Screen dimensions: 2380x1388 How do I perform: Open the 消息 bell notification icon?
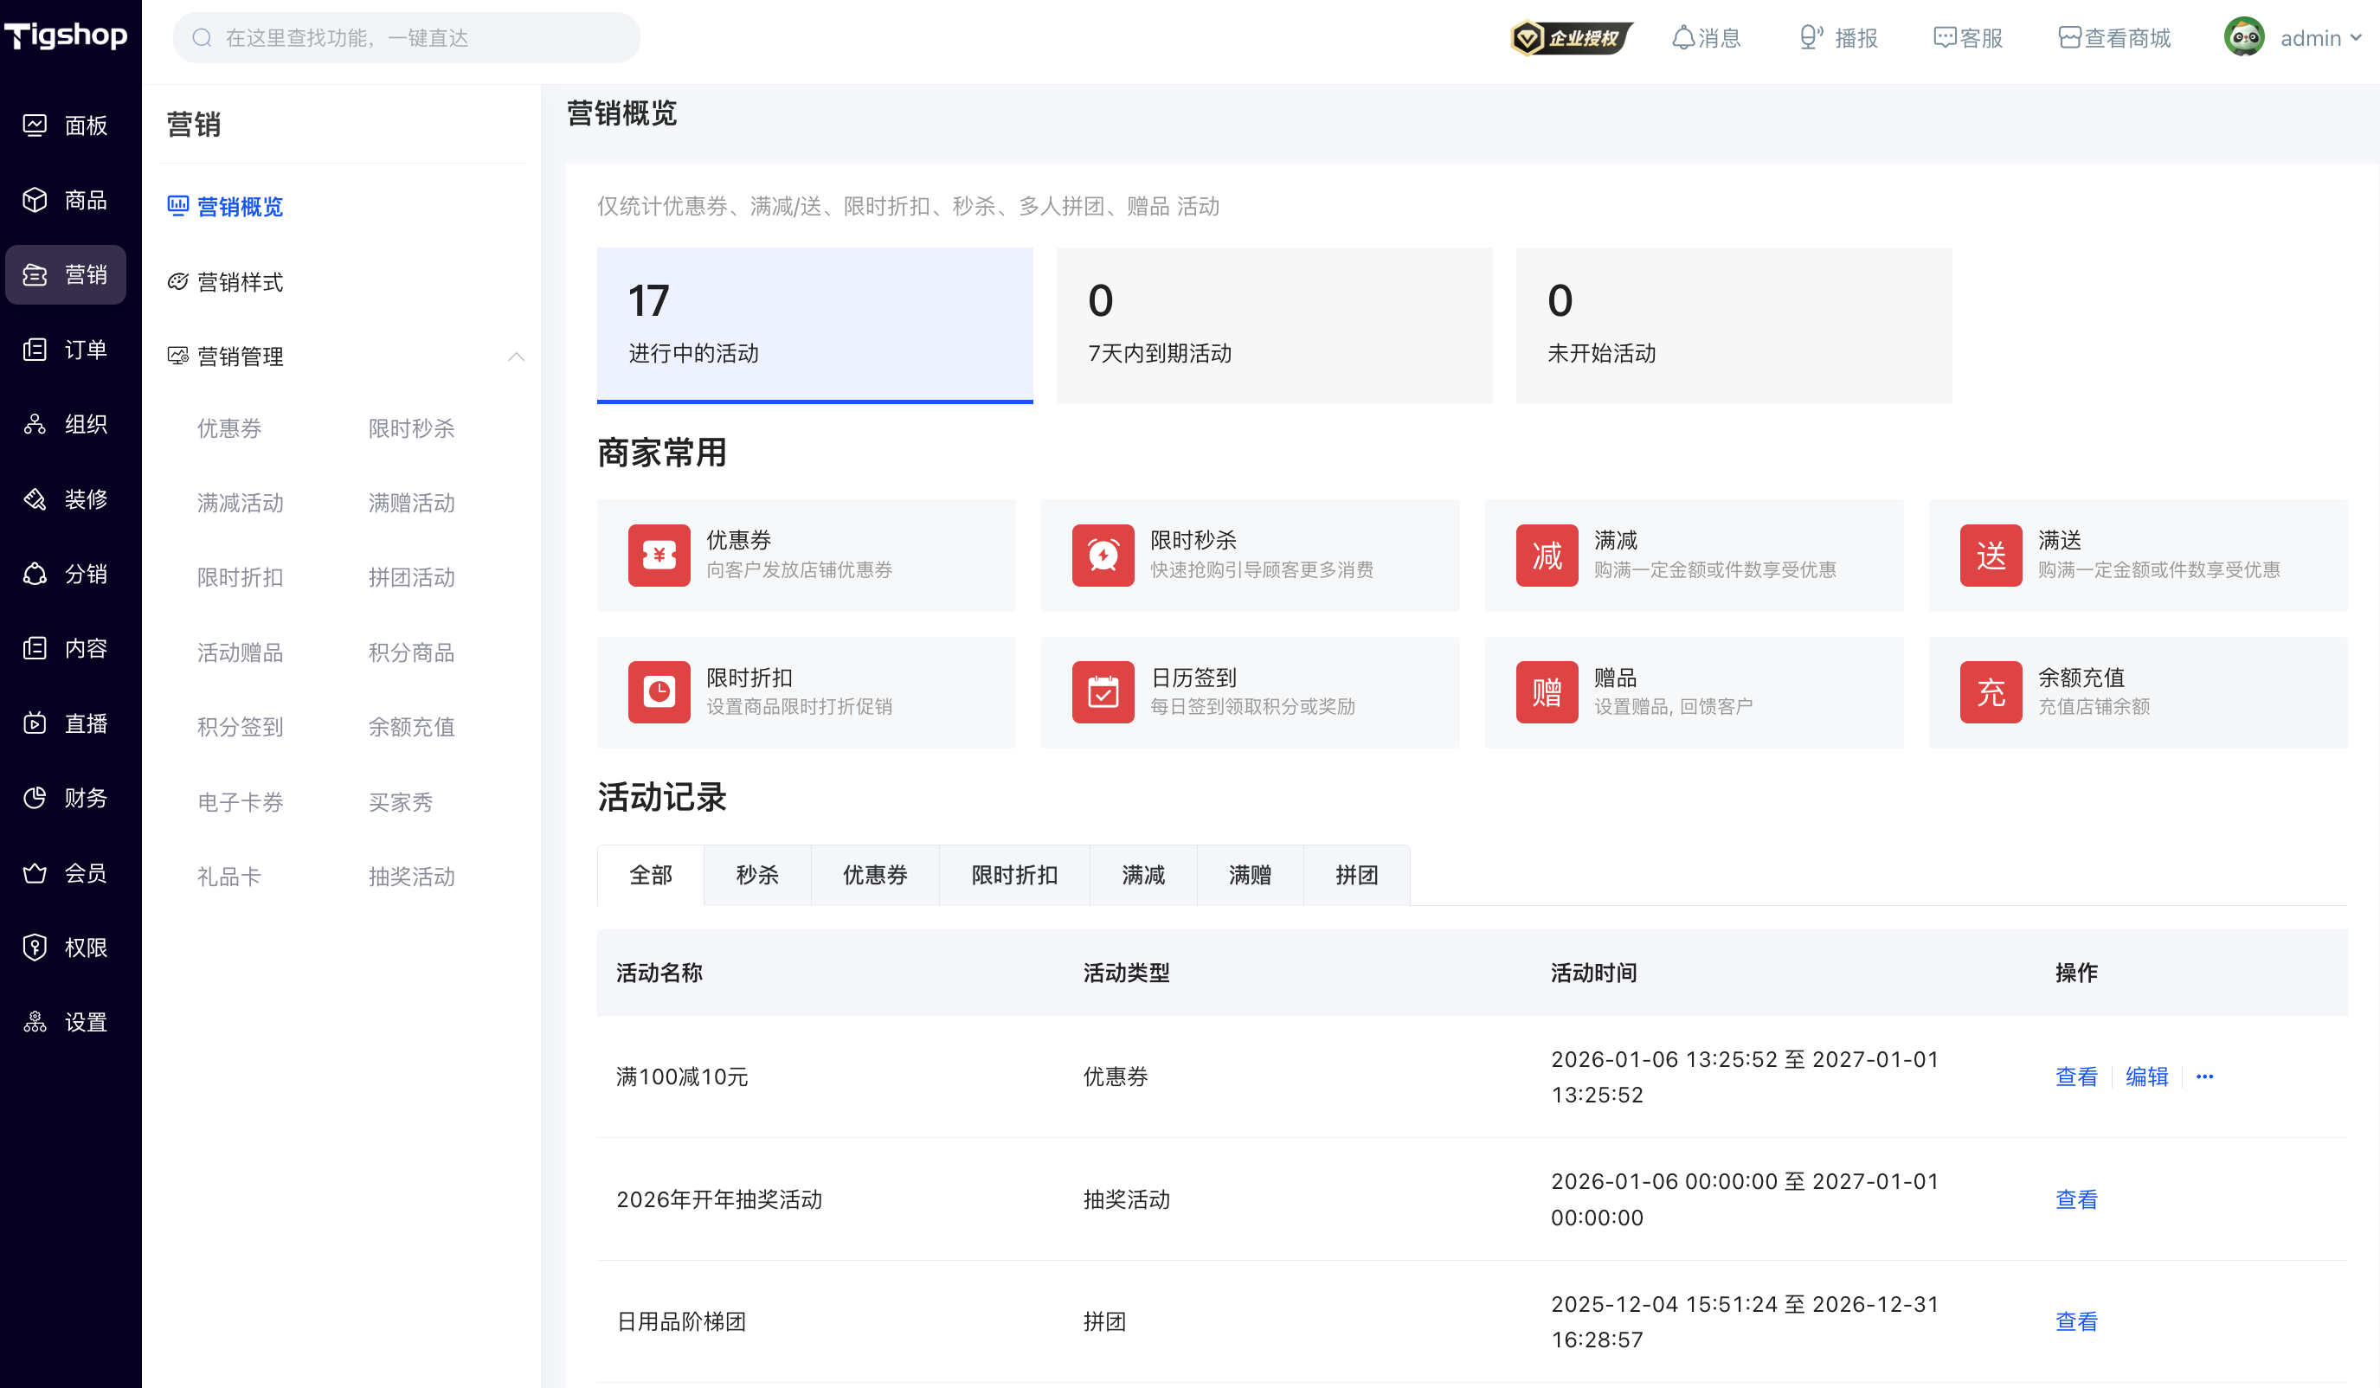coord(1683,38)
